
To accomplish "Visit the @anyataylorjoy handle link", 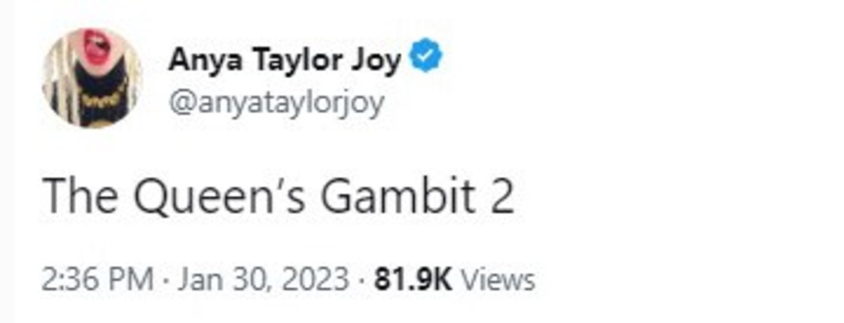I will [276, 104].
